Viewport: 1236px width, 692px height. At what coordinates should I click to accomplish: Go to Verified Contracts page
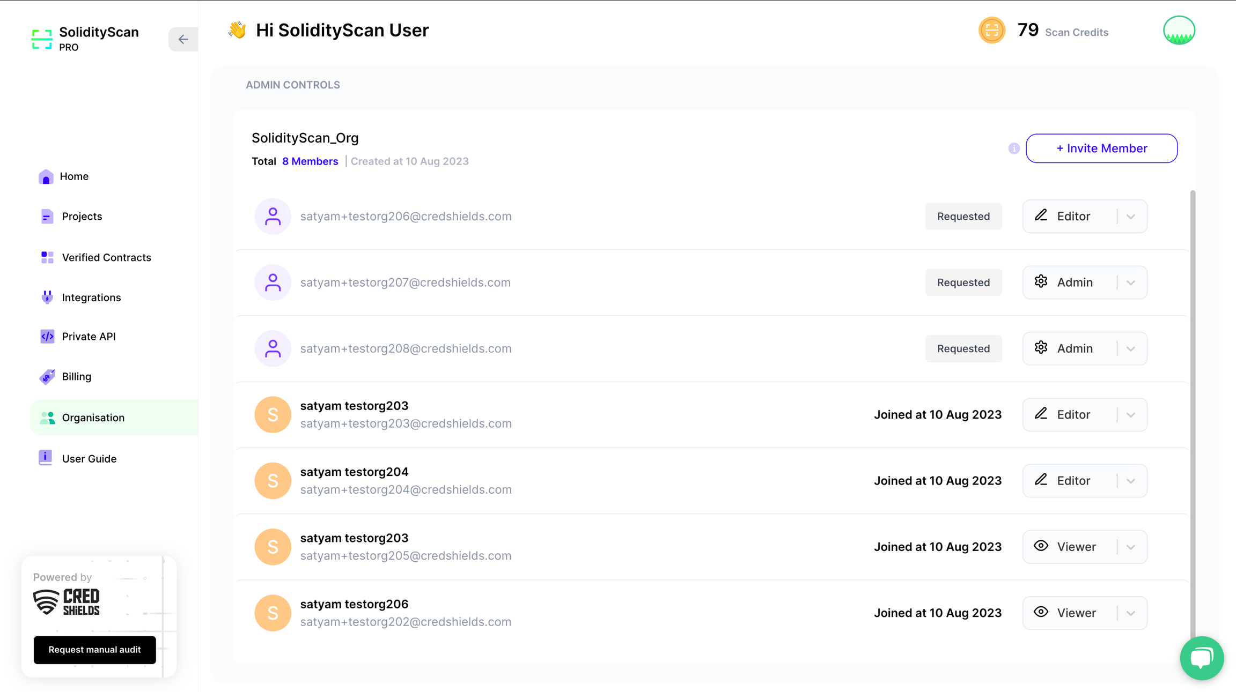click(106, 258)
